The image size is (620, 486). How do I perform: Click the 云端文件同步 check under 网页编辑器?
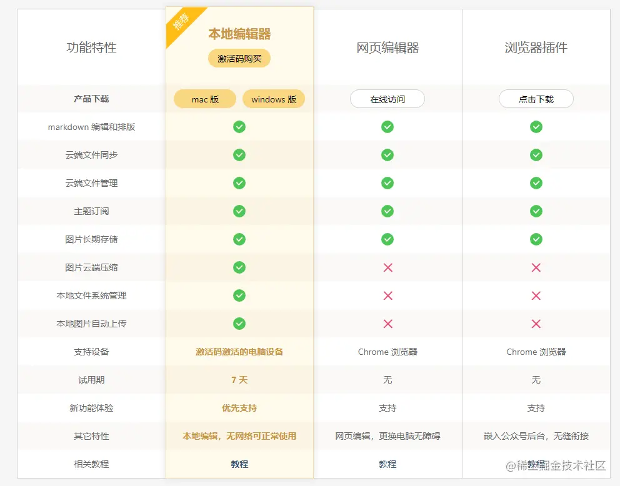point(387,155)
